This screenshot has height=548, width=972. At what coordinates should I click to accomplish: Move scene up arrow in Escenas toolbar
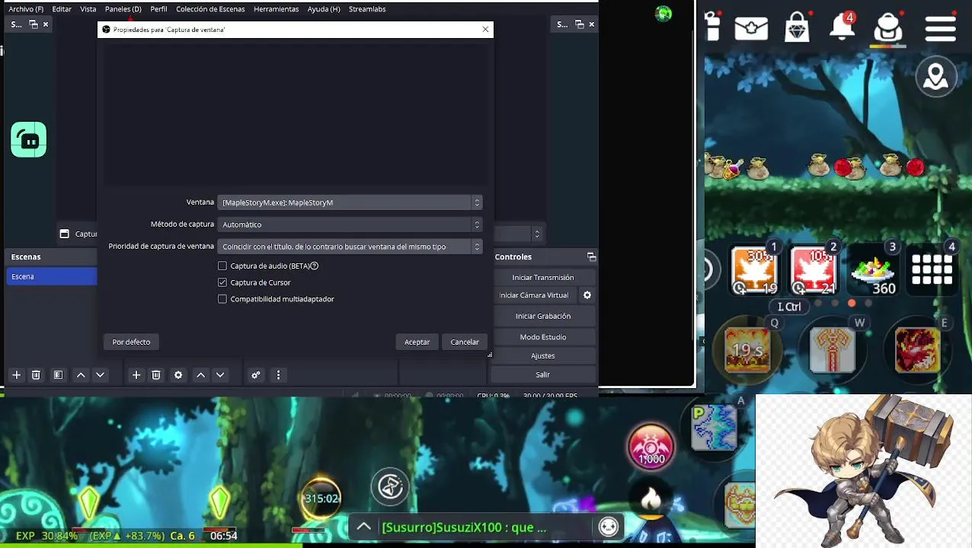(81, 374)
